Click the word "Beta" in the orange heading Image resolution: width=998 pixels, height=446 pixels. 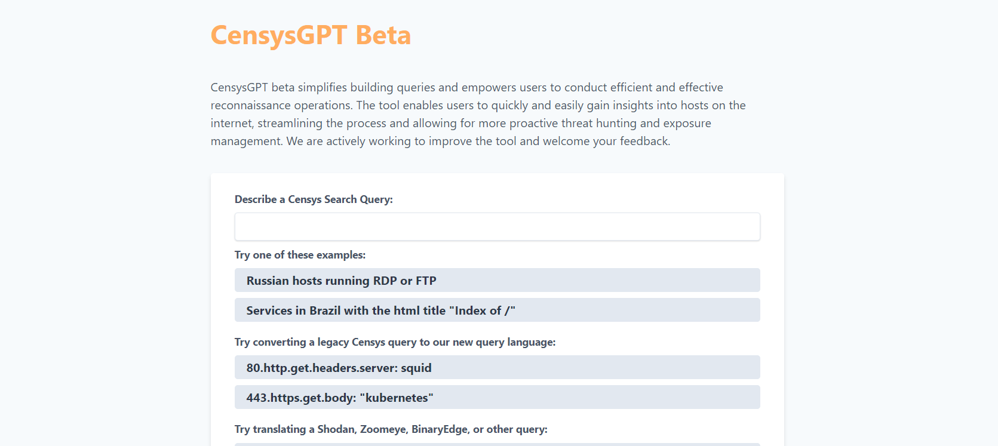383,35
